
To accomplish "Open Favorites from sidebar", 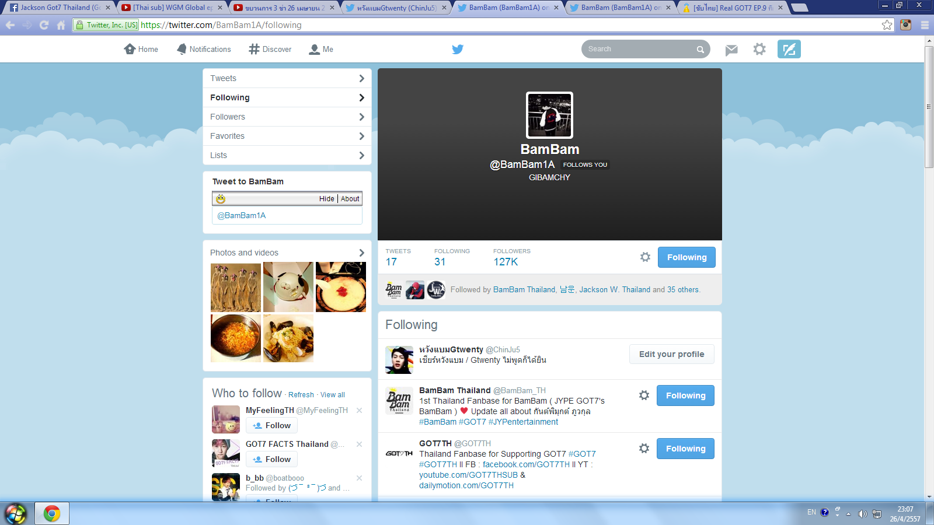I will pyautogui.click(x=287, y=136).
